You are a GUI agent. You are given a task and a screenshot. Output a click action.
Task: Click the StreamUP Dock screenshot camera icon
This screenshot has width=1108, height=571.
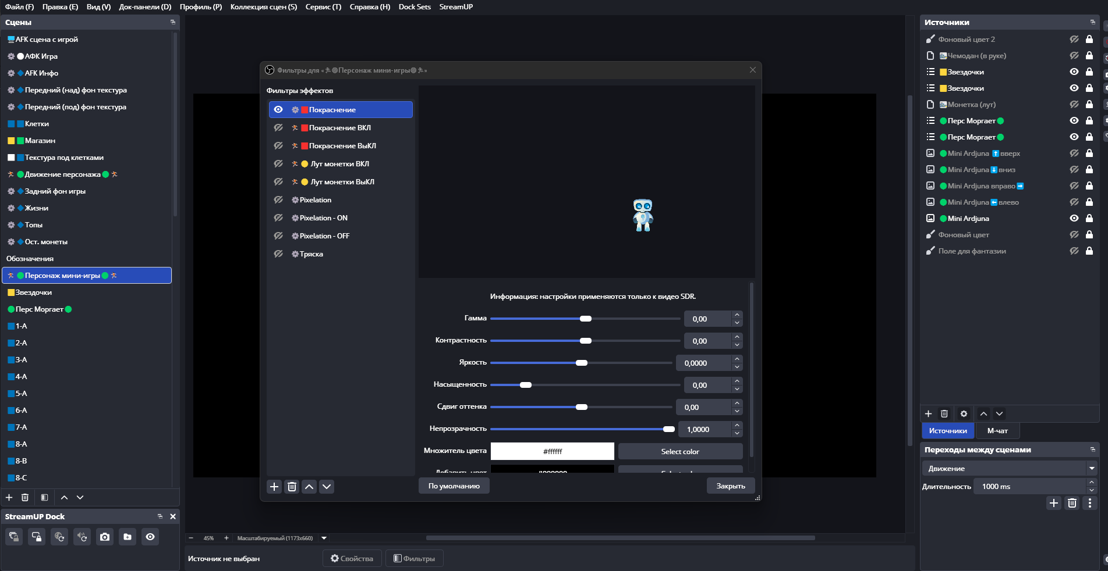pyautogui.click(x=105, y=537)
